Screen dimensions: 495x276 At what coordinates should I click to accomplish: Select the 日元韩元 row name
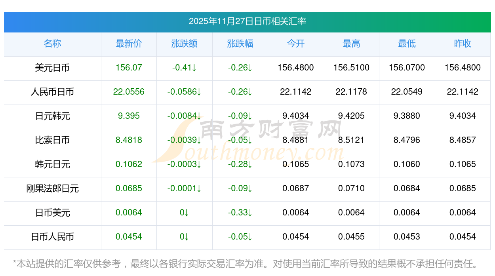[52, 116]
